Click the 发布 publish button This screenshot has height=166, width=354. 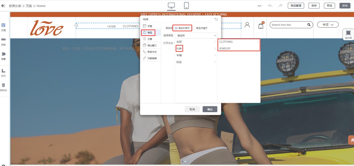[x=345, y=6]
